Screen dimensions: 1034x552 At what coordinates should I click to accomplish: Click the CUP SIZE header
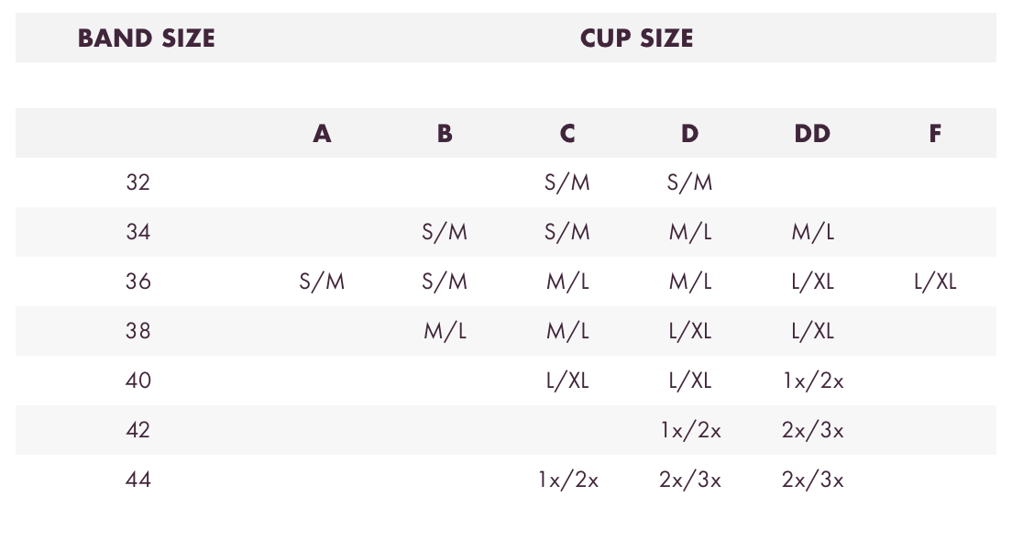click(x=636, y=39)
